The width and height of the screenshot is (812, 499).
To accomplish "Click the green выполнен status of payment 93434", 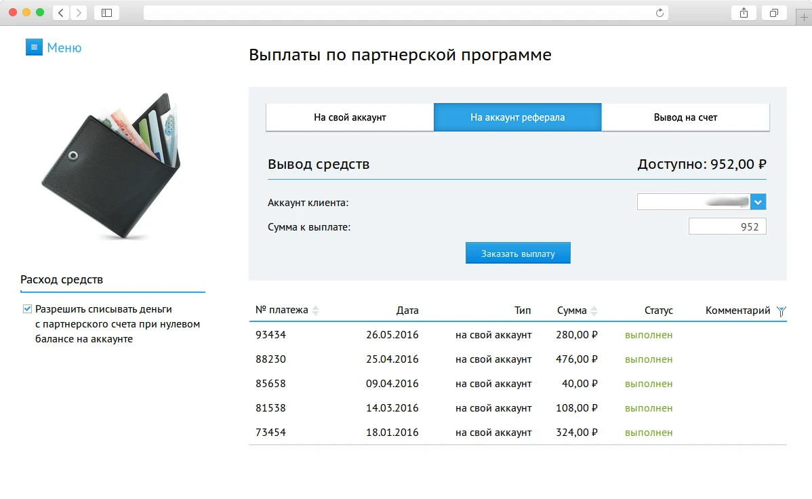I will (647, 334).
